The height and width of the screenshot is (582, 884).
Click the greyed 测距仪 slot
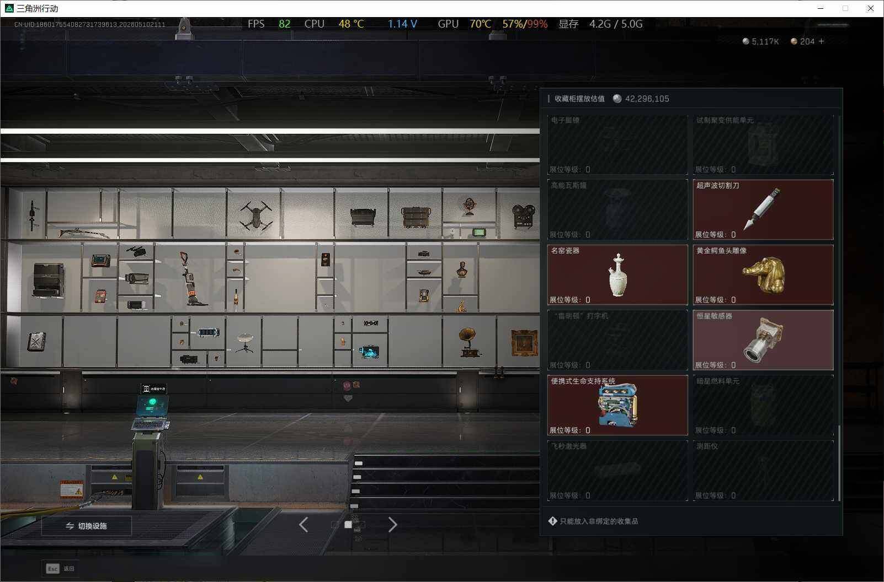coord(763,471)
